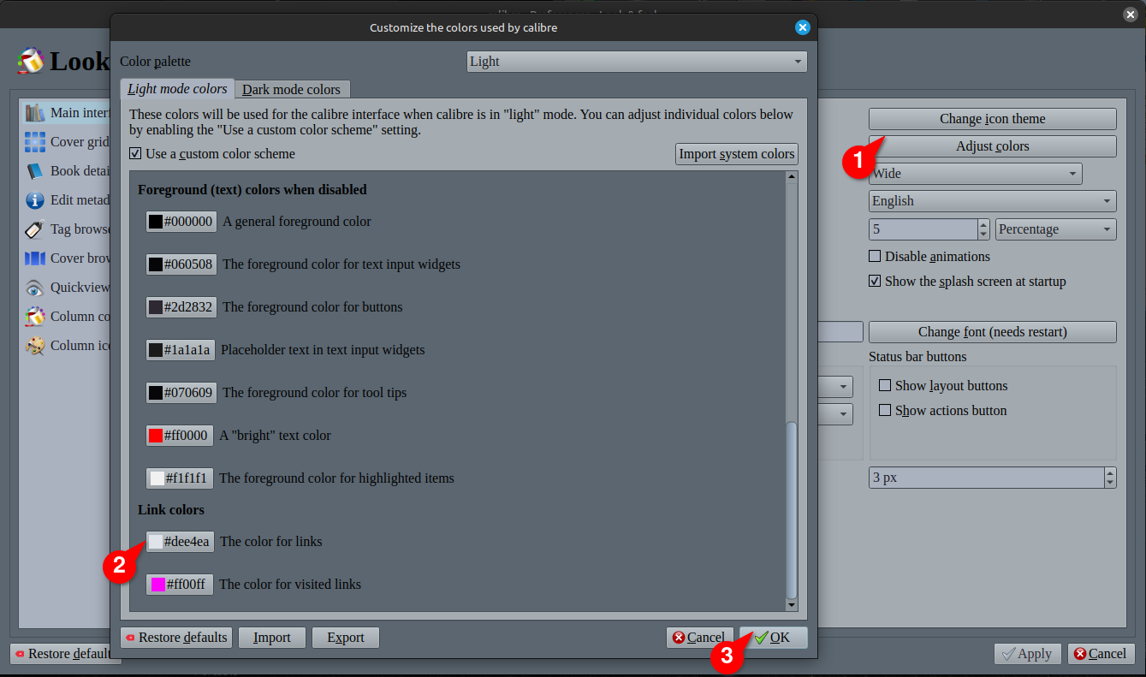Select the Book details sidebar entry
Viewport: 1146px width, 677px height.
pyautogui.click(x=67, y=171)
